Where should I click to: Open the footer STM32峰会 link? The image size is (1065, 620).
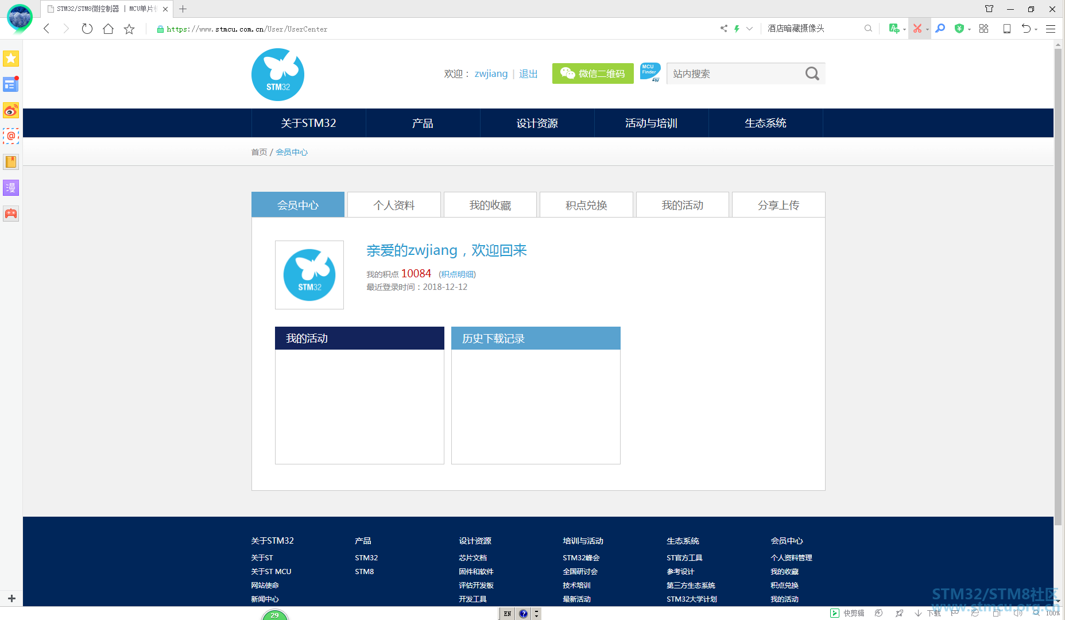click(x=581, y=557)
